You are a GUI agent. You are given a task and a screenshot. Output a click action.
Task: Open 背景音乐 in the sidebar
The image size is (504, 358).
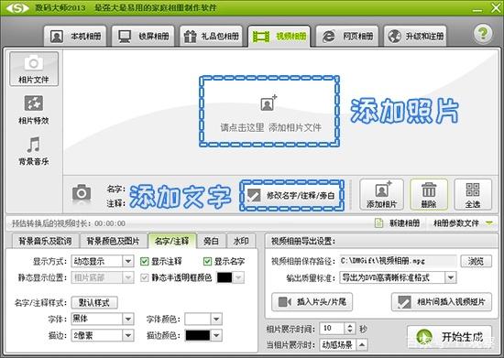[34, 150]
